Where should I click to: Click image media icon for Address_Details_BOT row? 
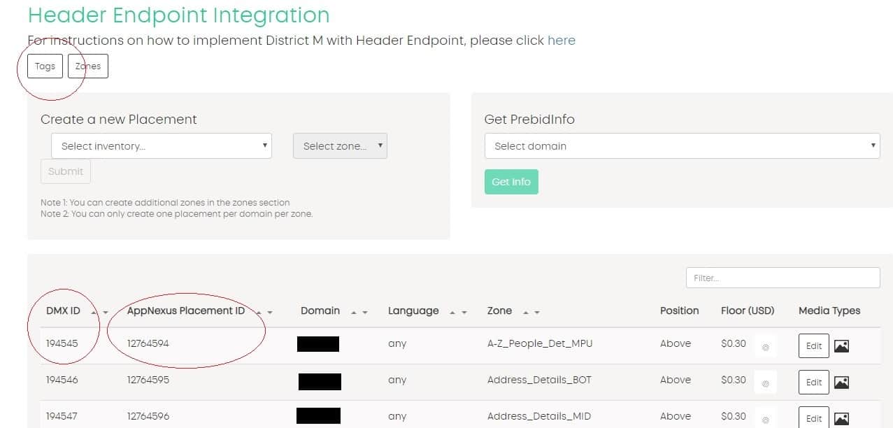[841, 383]
